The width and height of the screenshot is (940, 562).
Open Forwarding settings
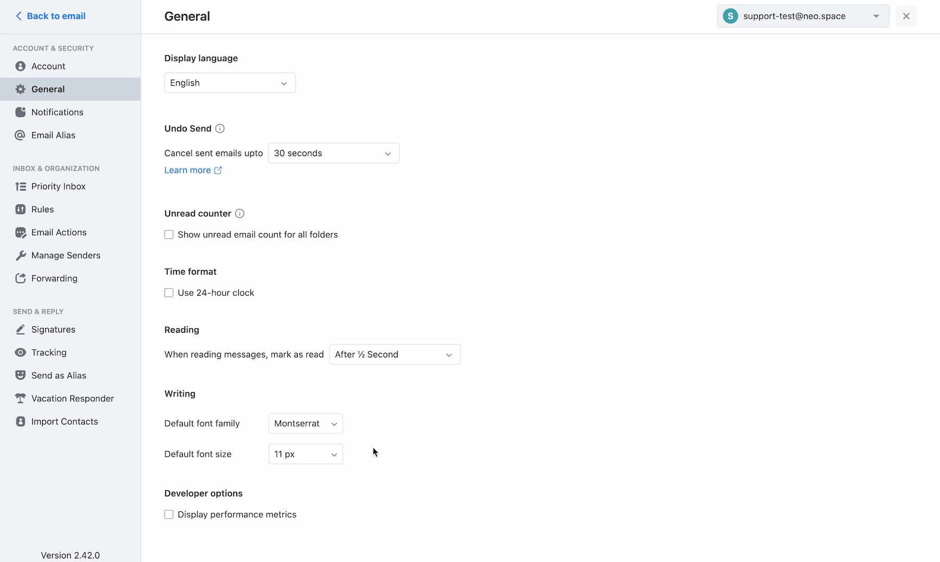coord(70,278)
